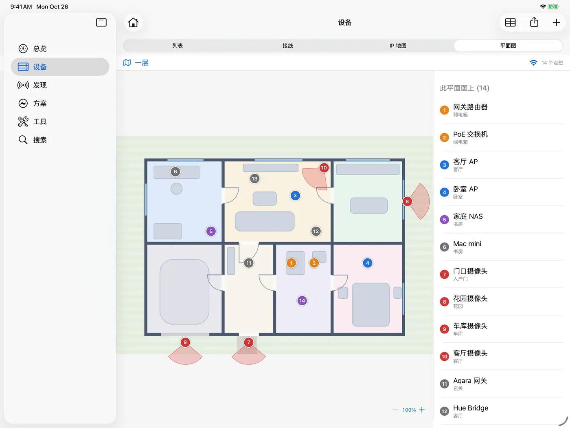Tap red camera marker 8 outside wall
Viewport: 570px width, 428px height.
coord(407,201)
